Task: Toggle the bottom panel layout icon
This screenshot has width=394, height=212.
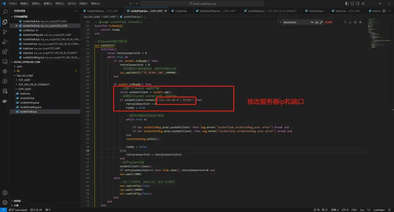Action: point(352,4)
